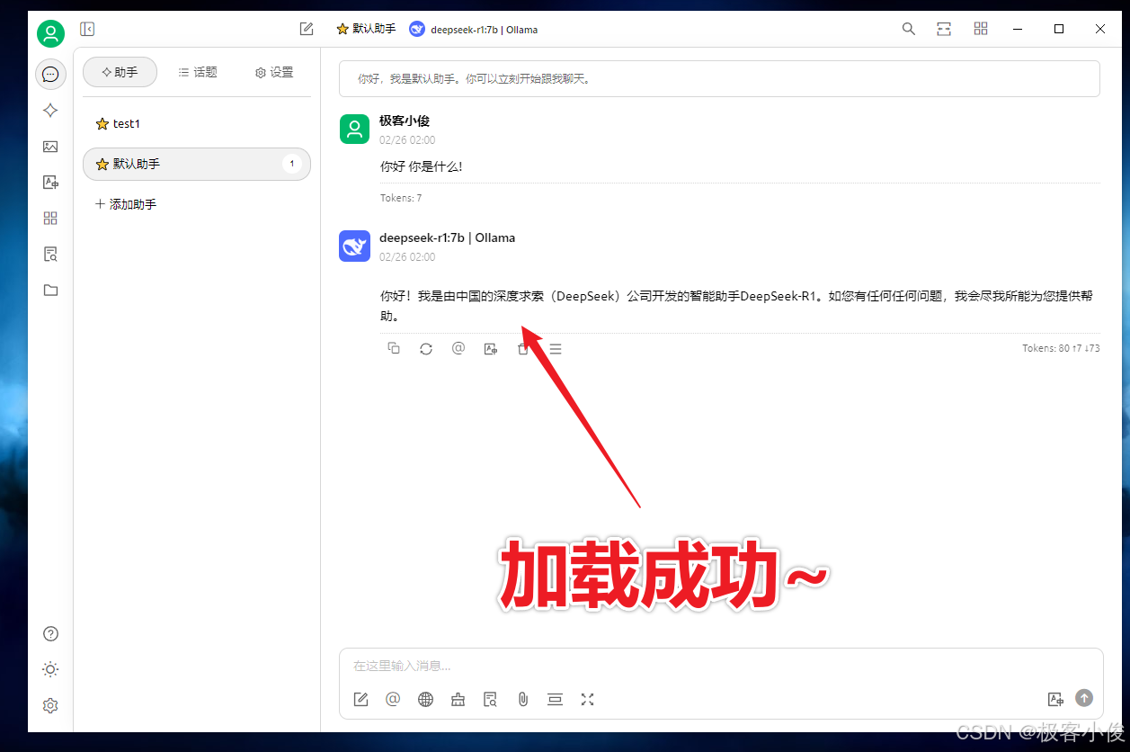
Task: Minimize the Cherry Studio window
Action: click(x=1018, y=29)
